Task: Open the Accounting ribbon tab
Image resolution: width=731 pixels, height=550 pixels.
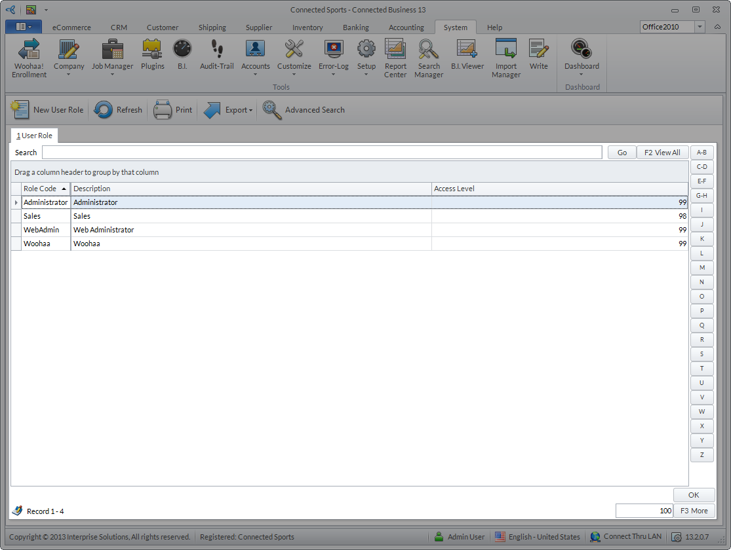Action: [406, 27]
